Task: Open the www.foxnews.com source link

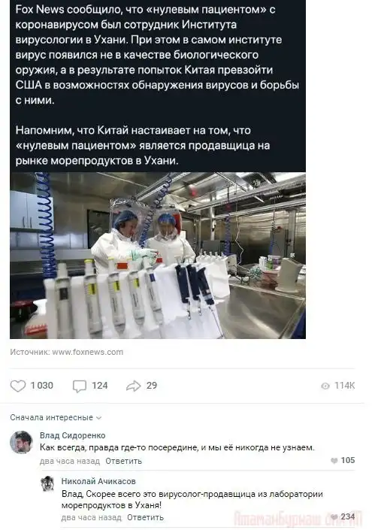Action: (x=87, y=352)
